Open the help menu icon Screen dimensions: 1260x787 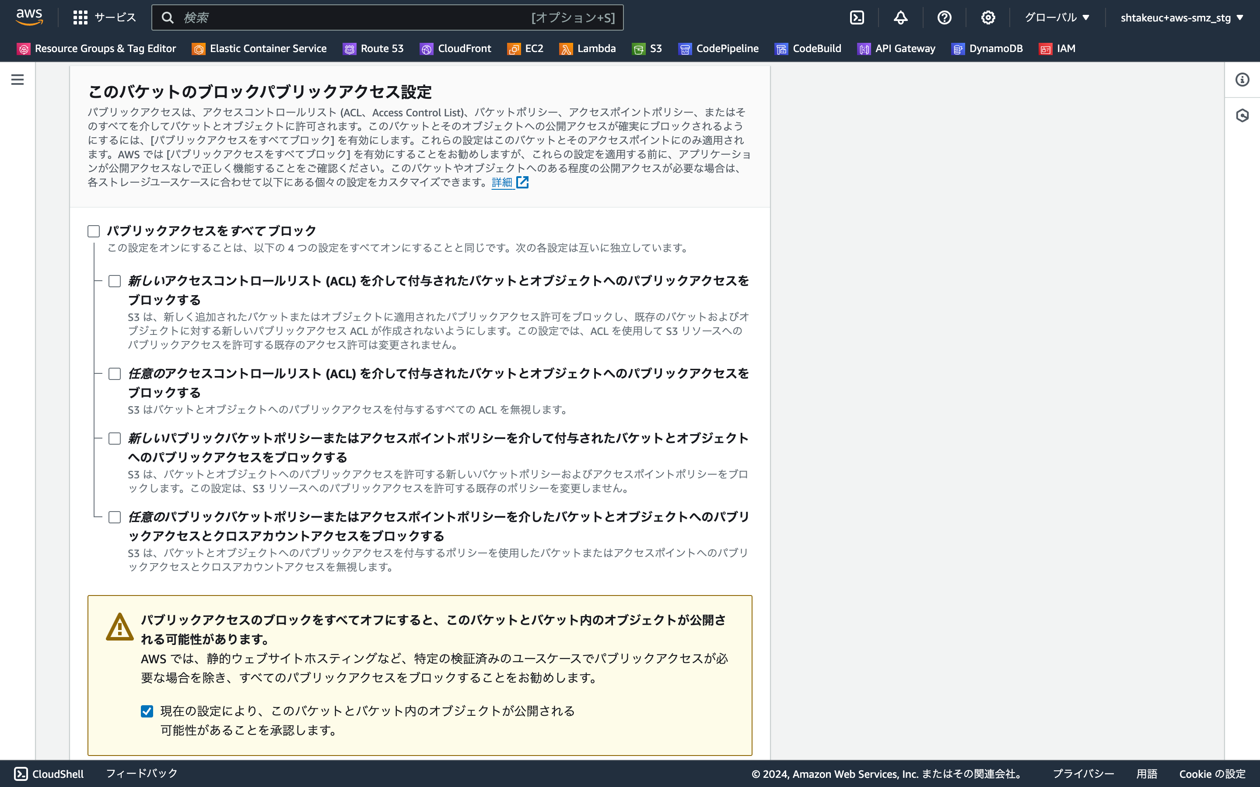pyautogui.click(x=945, y=17)
